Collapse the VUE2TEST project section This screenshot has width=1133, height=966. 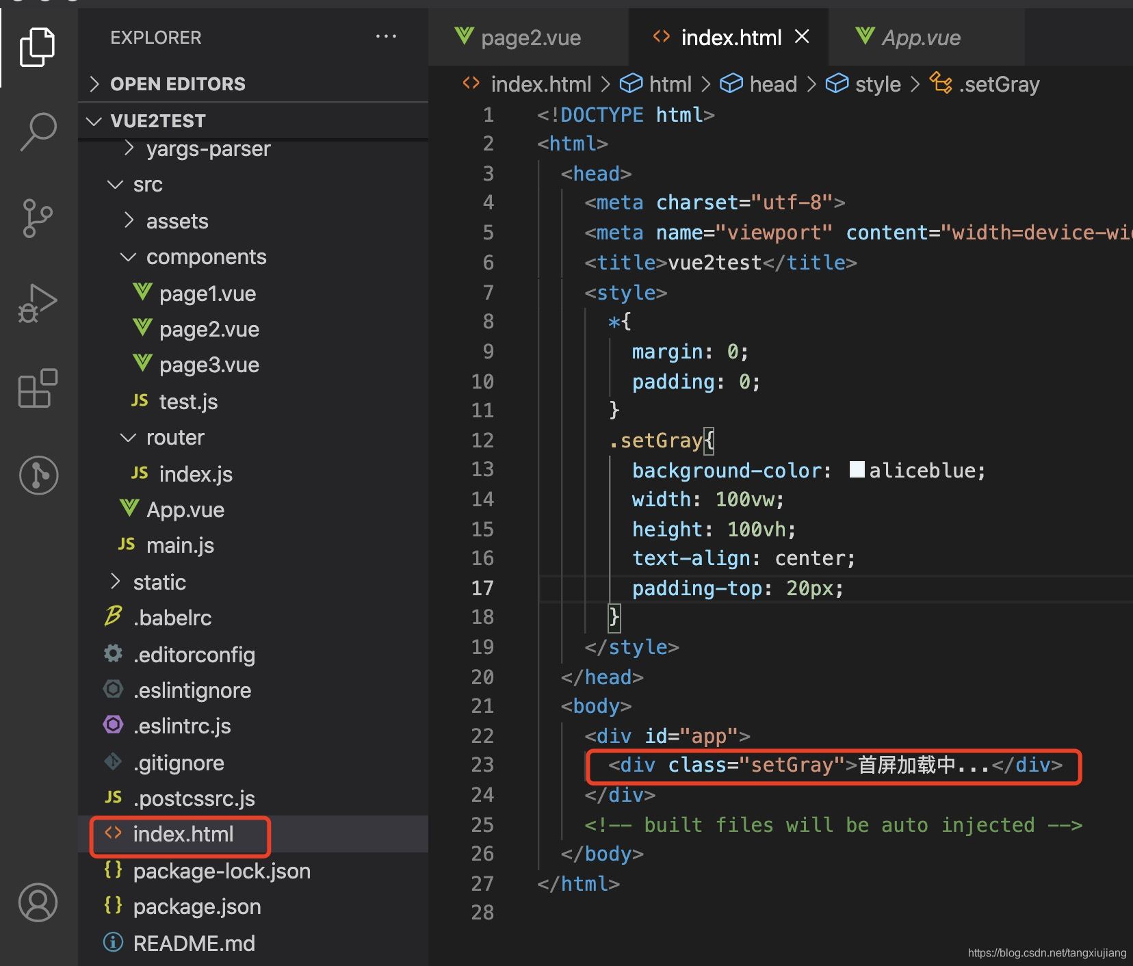coord(157,121)
